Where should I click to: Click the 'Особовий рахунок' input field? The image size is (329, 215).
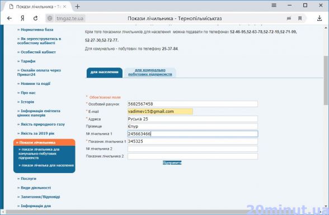pyautogui.click(x=192, y=104)
